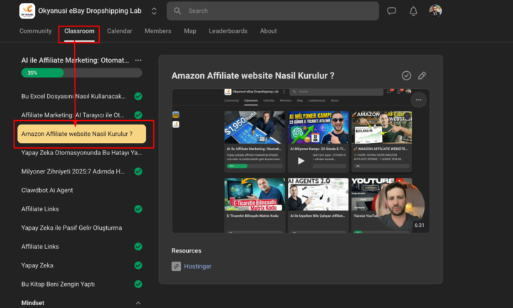Open the first Affiliate Links lesson, below Clawdbot
The height and width of the screenshot is (308, 513).
40,209
